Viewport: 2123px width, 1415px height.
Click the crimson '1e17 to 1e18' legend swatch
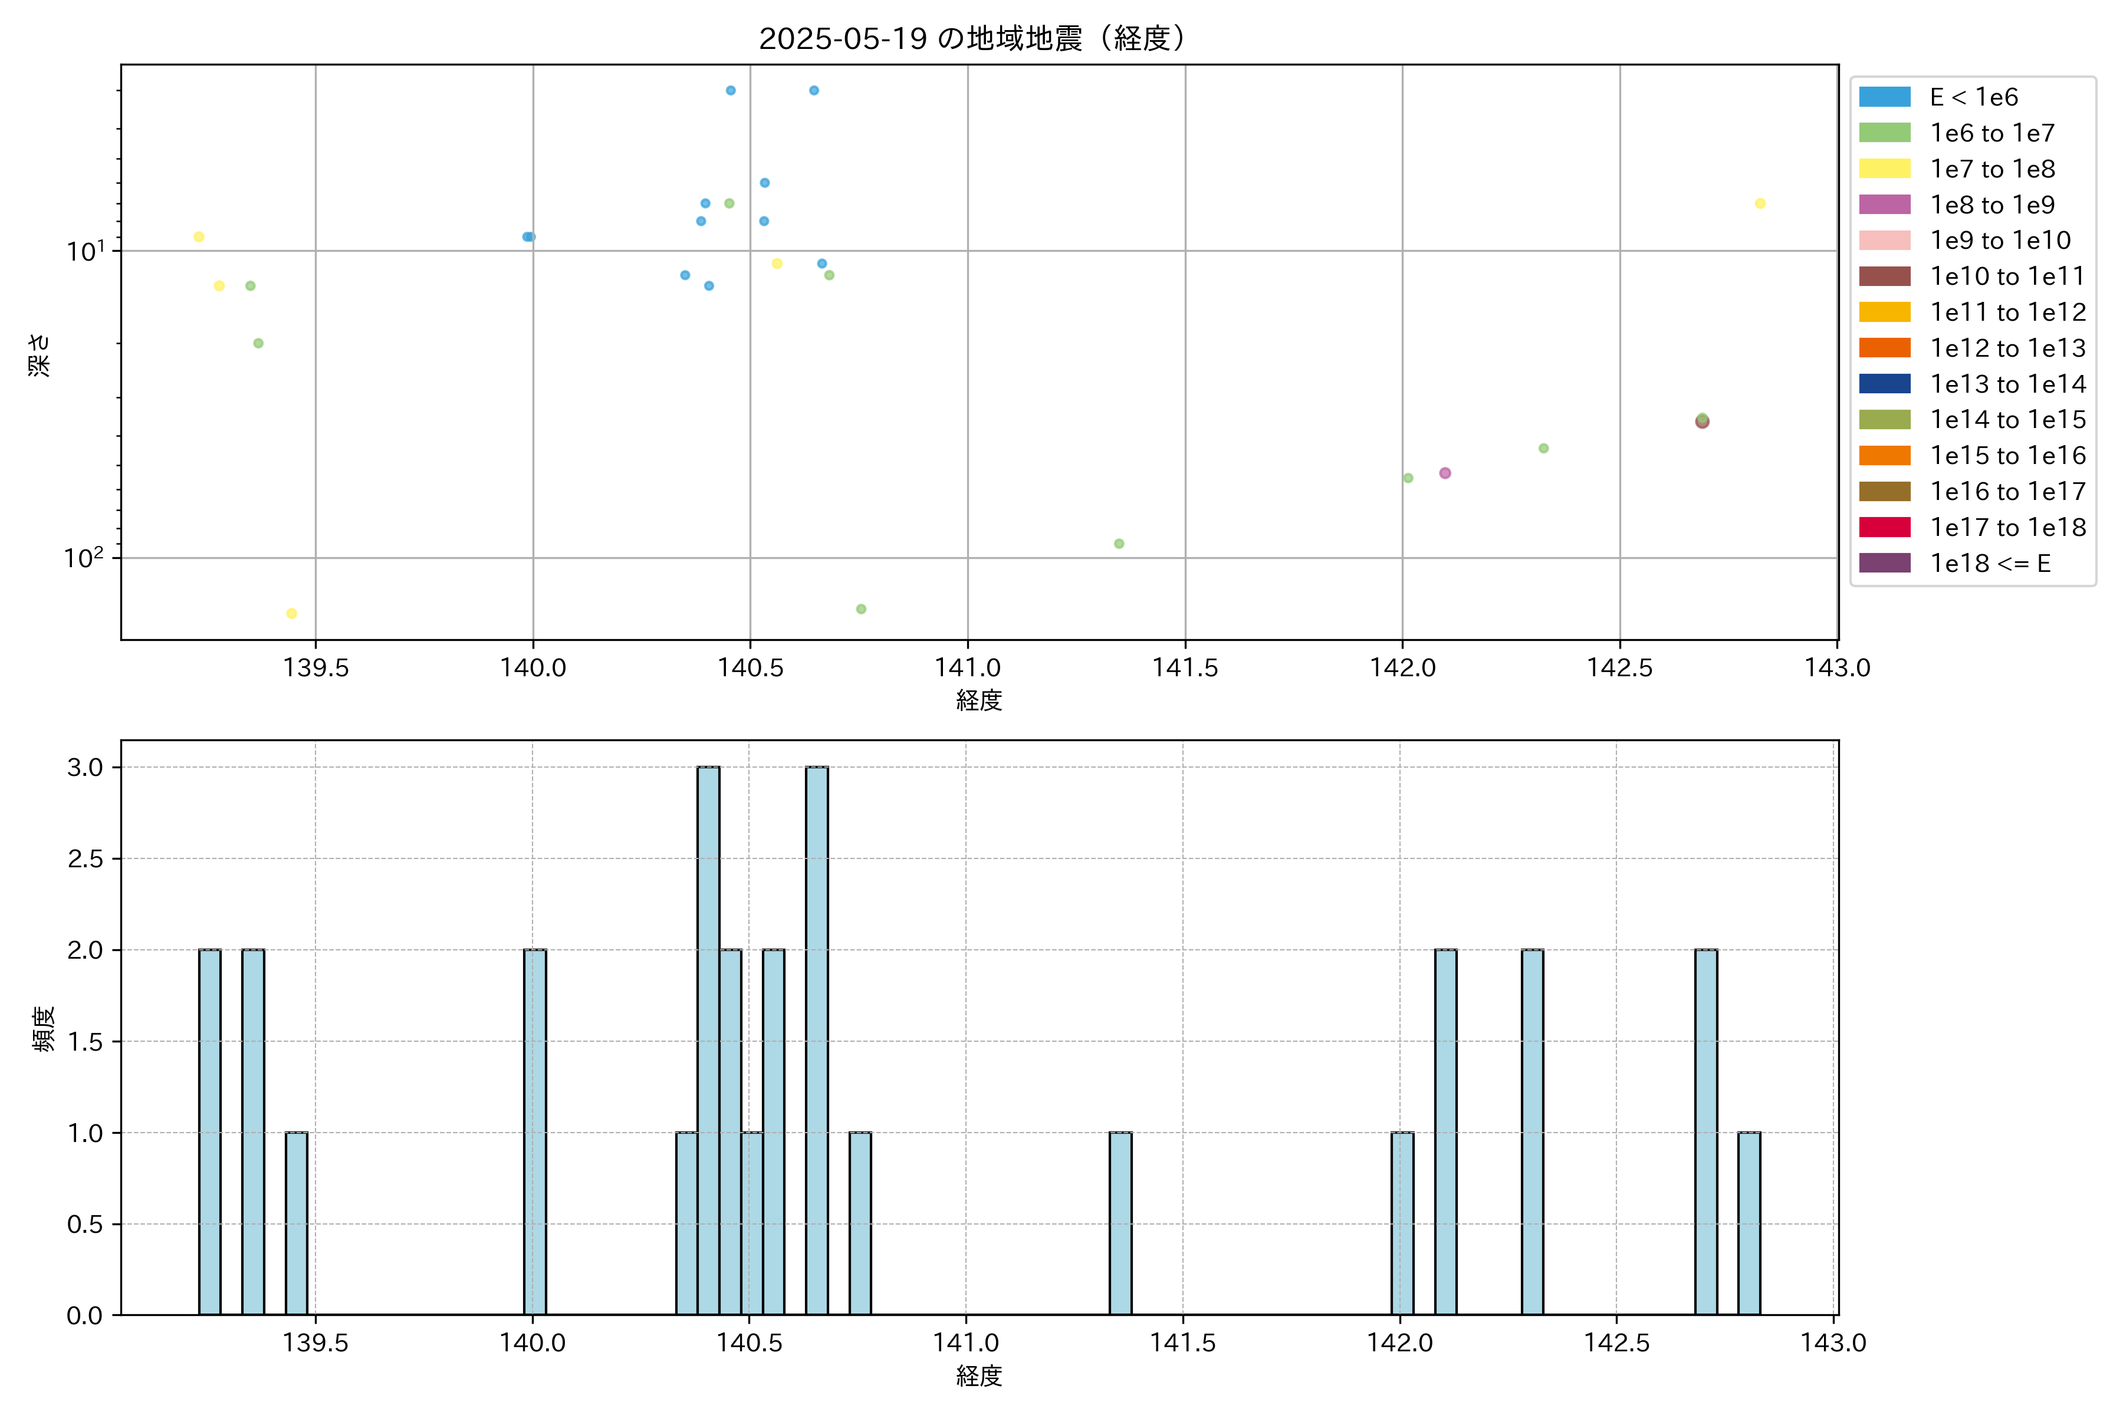click(x=1884, y=527)
